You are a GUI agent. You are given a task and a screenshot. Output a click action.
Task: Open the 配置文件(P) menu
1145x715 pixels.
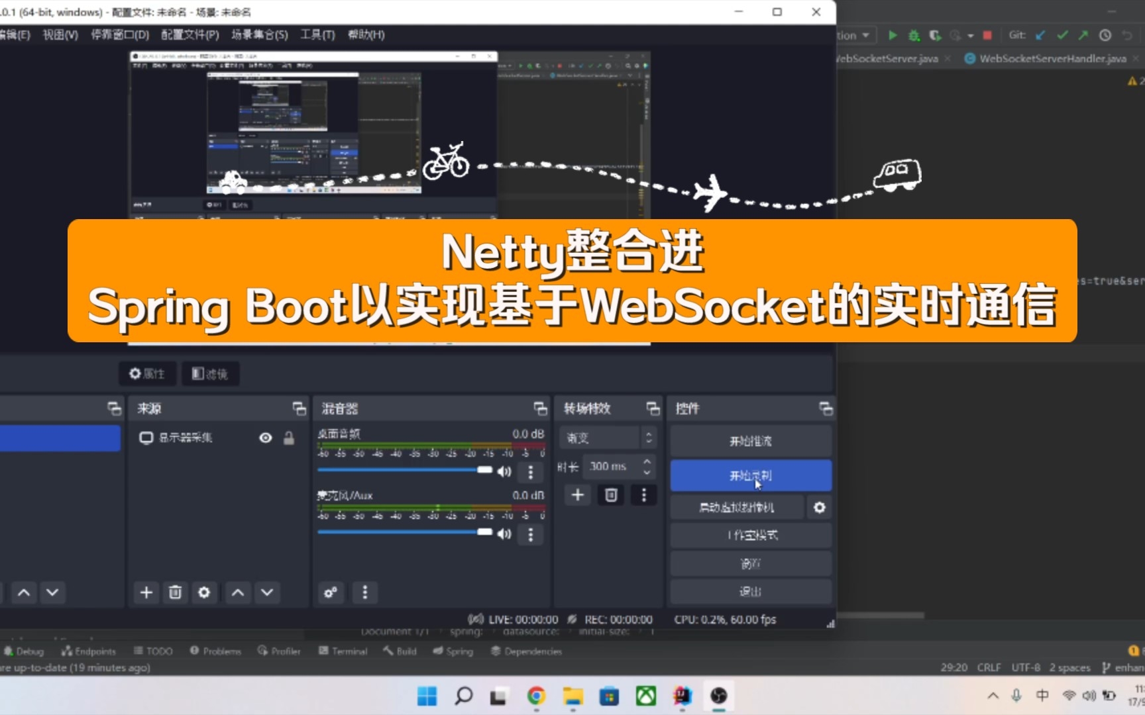(190, 34)
